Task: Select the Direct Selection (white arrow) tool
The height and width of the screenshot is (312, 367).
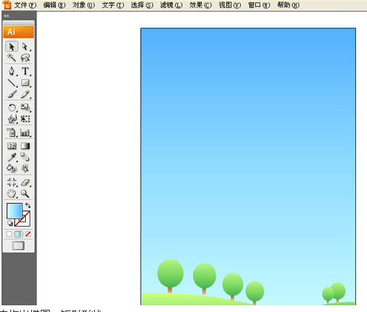Action: pos(25,47)
